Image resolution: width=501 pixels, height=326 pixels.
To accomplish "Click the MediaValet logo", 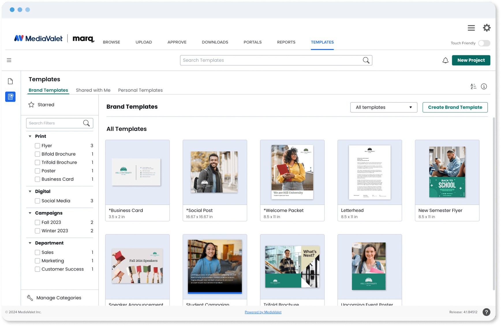I will (x=38, y=38).
